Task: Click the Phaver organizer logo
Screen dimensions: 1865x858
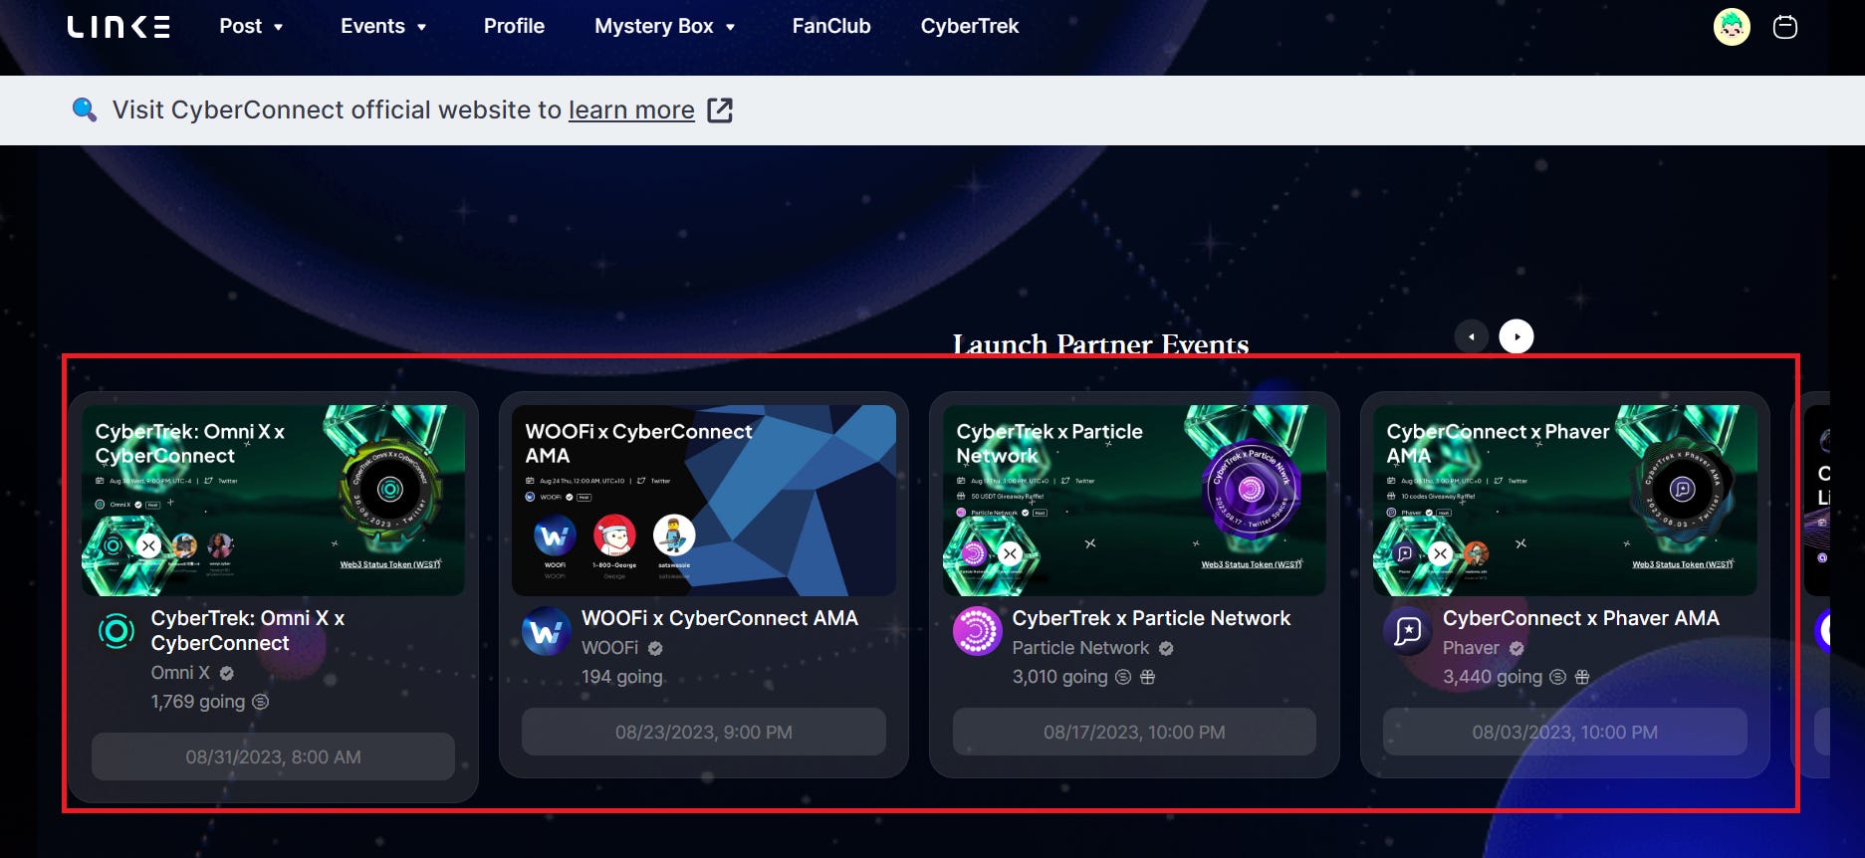Action: point(1408,631)
